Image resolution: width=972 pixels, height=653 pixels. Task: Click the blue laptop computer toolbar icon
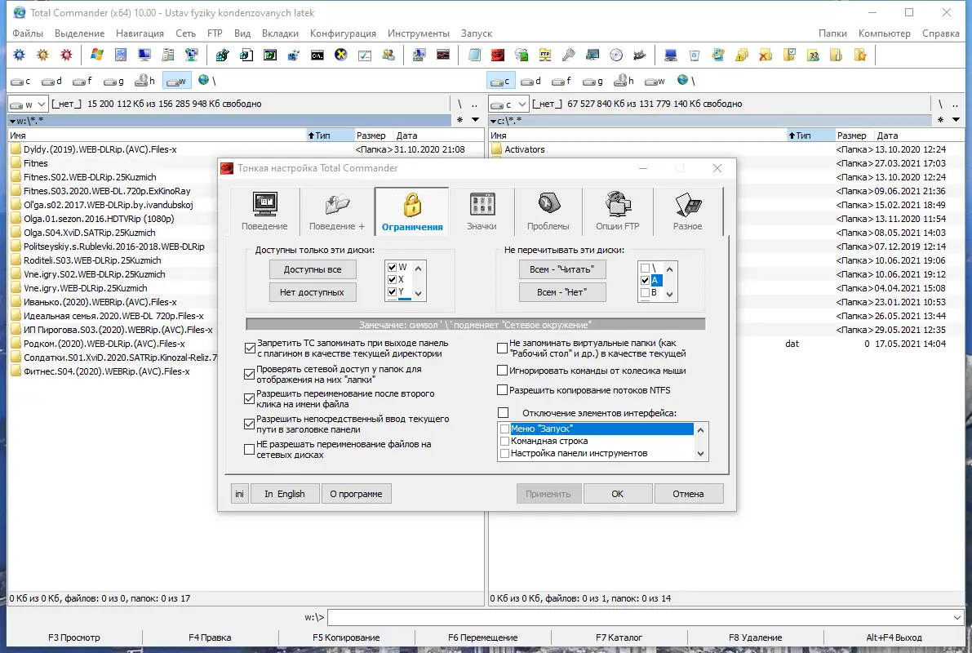tap(671, 56)
